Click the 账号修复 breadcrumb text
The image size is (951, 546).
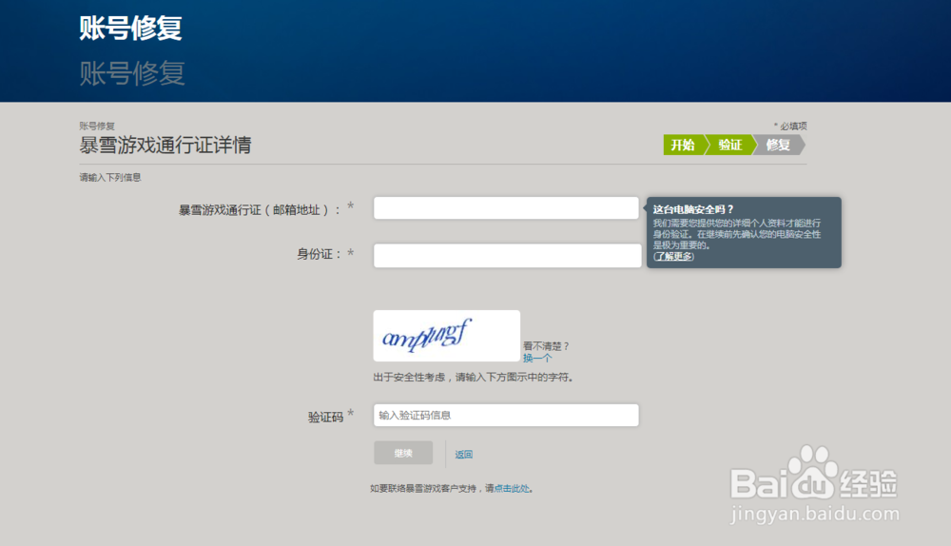[x=97, y=126]
